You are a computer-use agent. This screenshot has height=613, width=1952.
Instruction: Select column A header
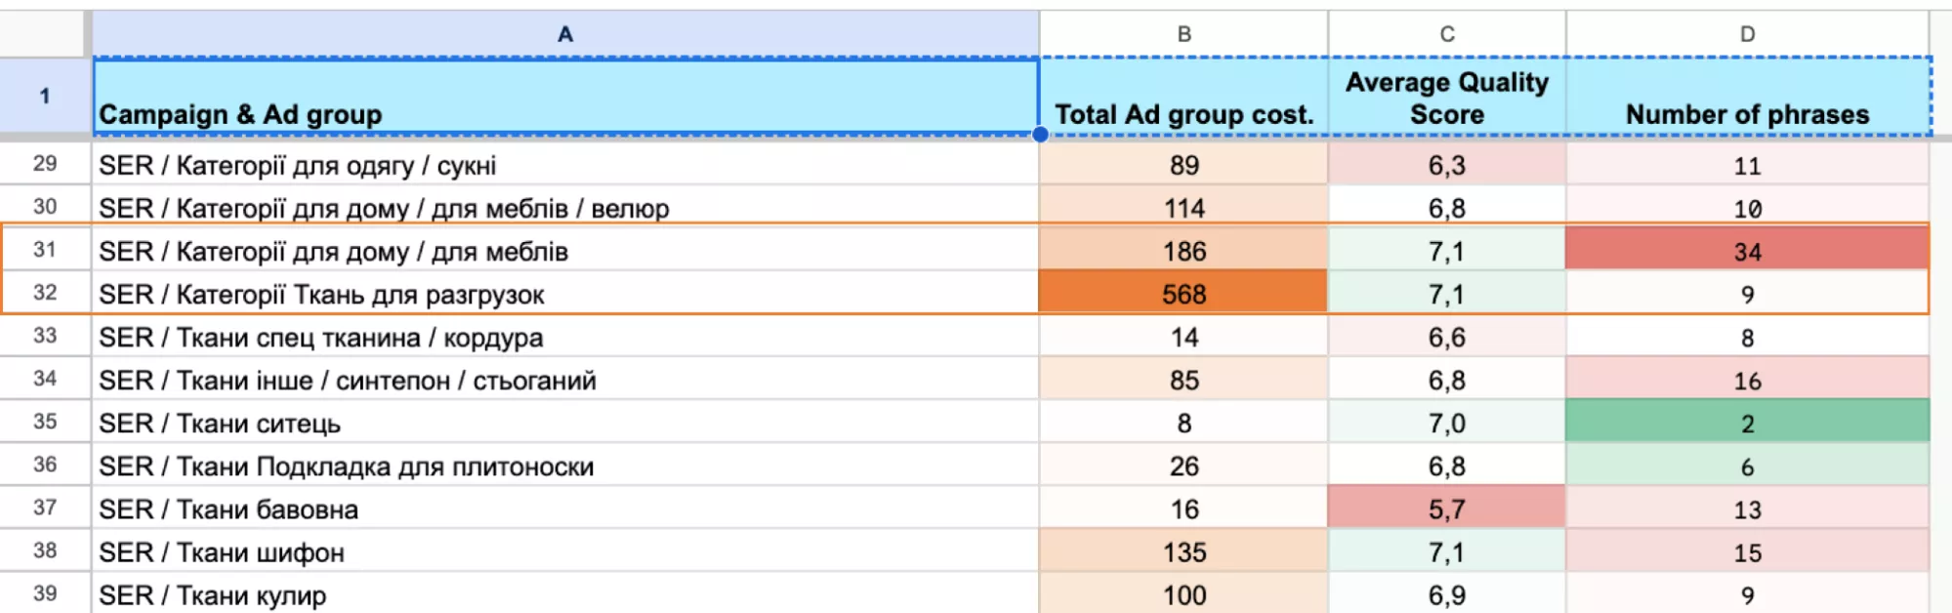(x=565, y=34)
